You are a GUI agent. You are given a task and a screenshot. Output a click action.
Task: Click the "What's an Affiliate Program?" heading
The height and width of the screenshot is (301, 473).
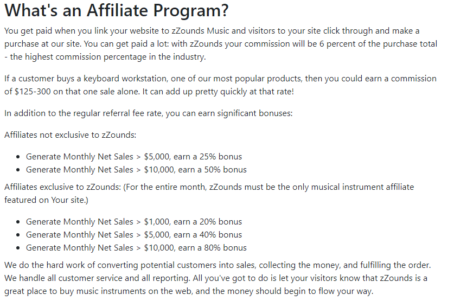pyautogui.click(x=117, y=10)
